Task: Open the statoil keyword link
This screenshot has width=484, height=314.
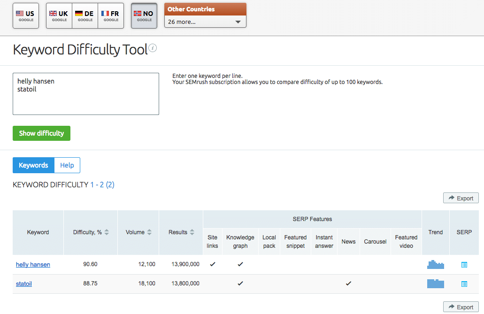Action: (24, 284)
